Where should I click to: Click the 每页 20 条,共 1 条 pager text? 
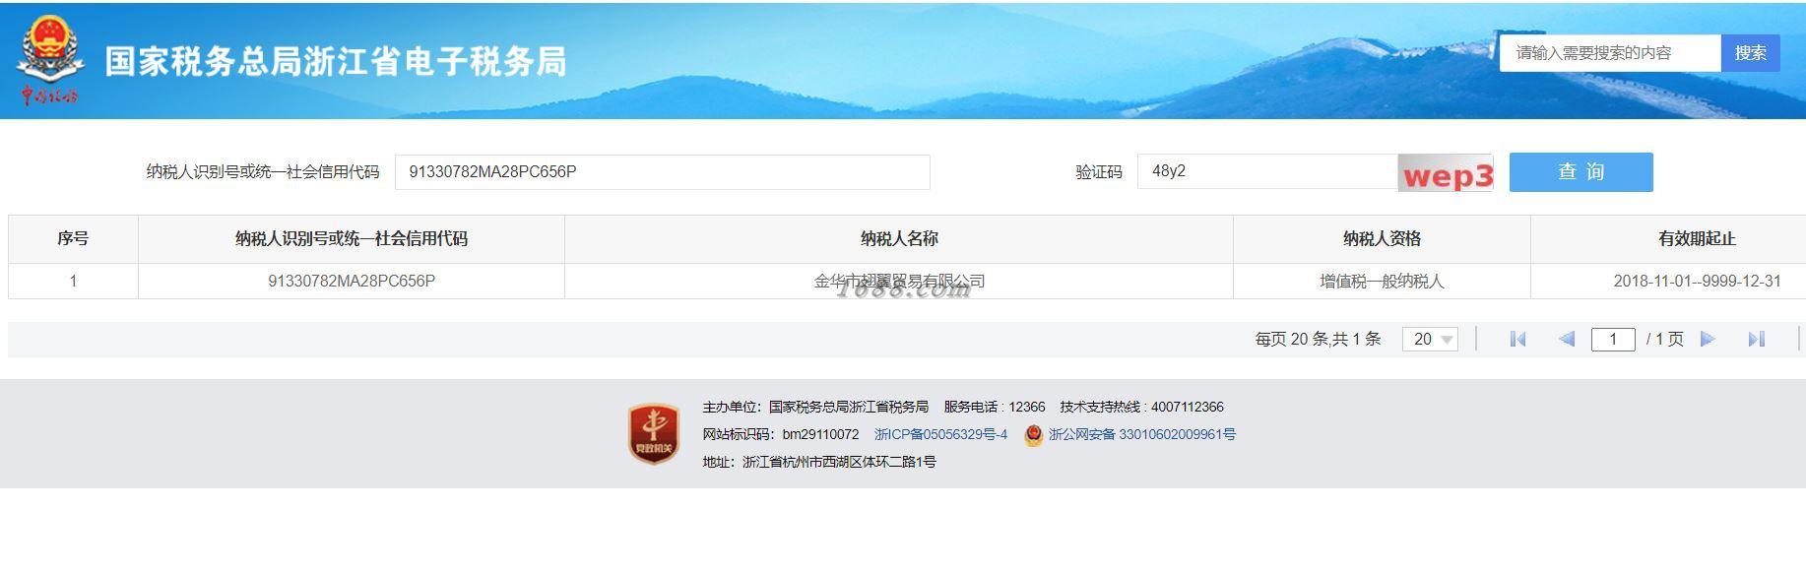[x=1318, y=340]
